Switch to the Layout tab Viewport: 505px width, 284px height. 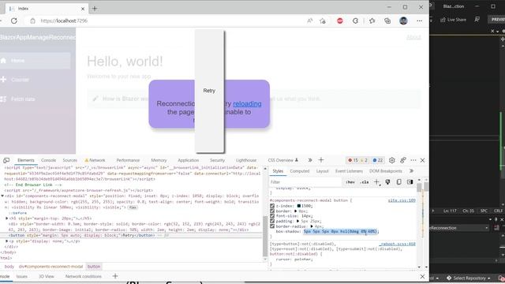(322, 171)
